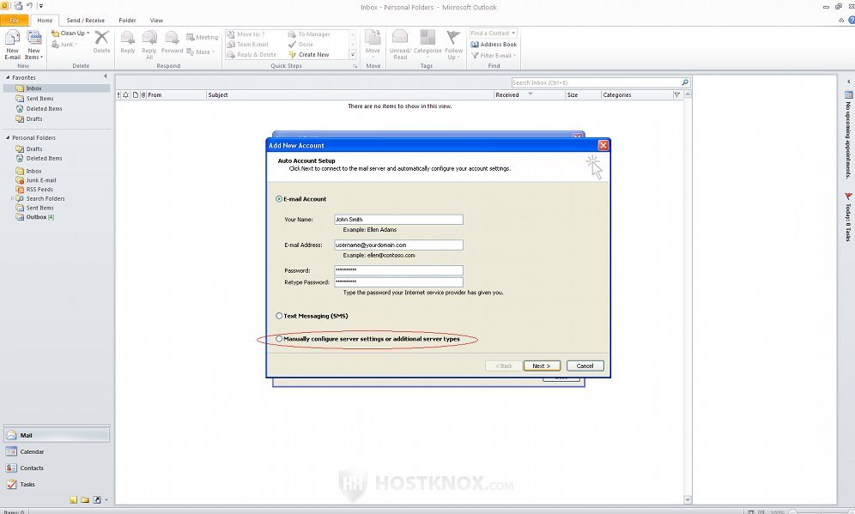
Task: Switch to the Home ribbon tab
Action: (x=45, y=21)
